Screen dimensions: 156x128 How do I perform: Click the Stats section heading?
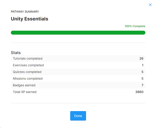[16, 53]
